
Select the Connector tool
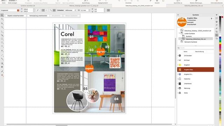tap(2, 59)
